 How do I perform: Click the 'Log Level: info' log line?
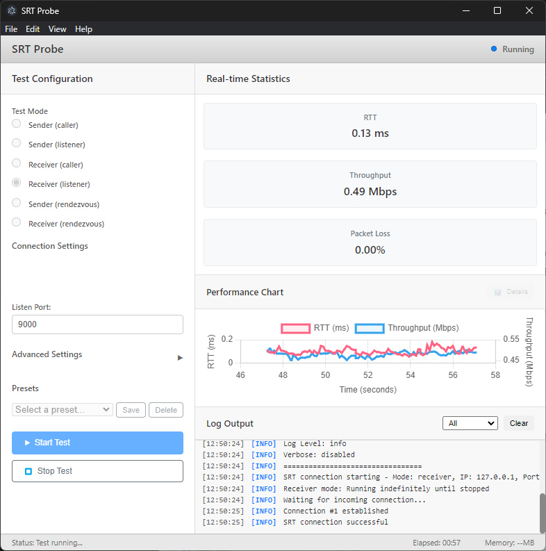click(x=315, y=443)
